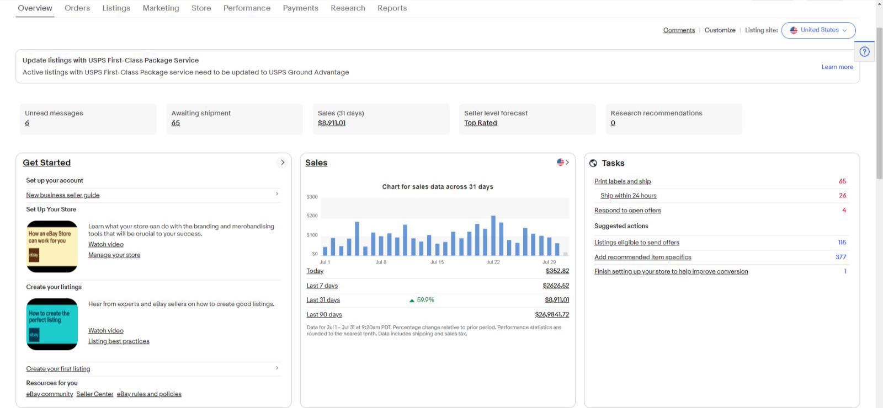The width and height of the screenshot is (883, 408).
Task: Click the US flag icon in Sales card
Action: pyautogui.click(x=560, y=162)
